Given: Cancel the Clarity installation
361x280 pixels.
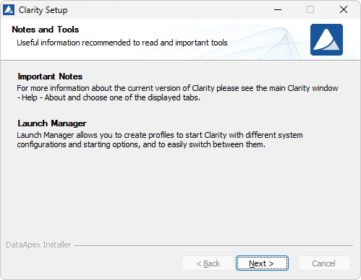Looking at the screenshot, I should pos(324,263).
